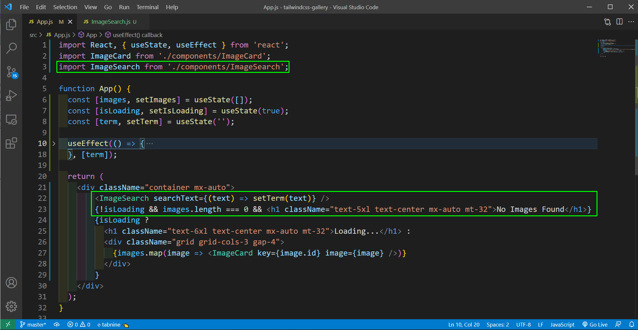Select the Spaces: 2 indentation setting
Image resolution: width=638 pixels, height=330 pixels.
click(x=498, y=325)
